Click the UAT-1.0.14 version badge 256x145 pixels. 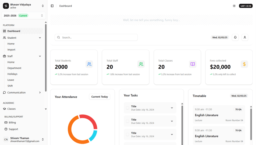click(246, 6)
